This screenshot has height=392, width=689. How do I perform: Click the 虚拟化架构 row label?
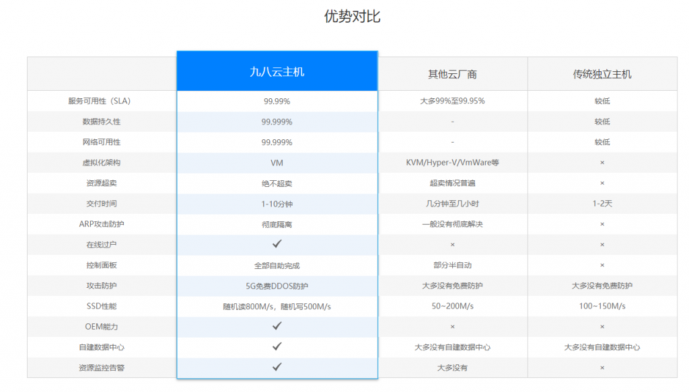[x=102, y=163]
